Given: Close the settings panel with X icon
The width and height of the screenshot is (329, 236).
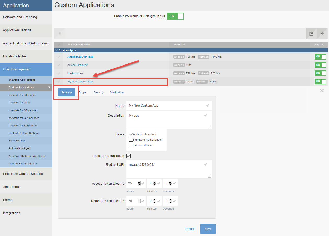Looking at the screenshot, I should (x=322, y=91).
